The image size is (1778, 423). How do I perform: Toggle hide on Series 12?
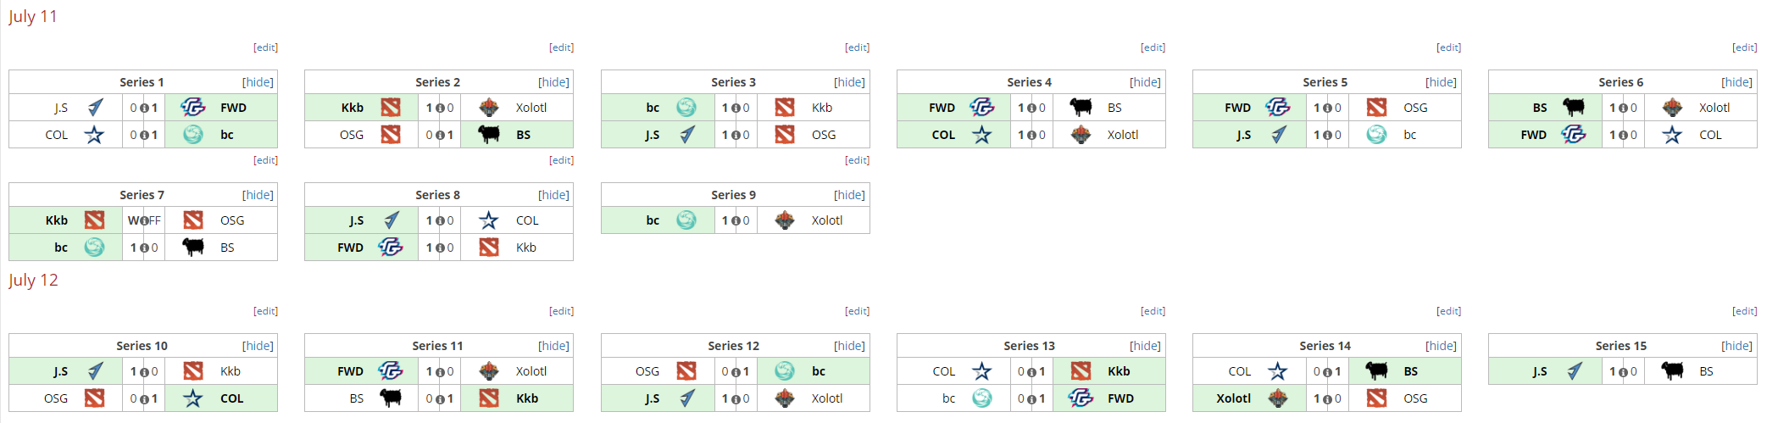click(x=849, y=346)
